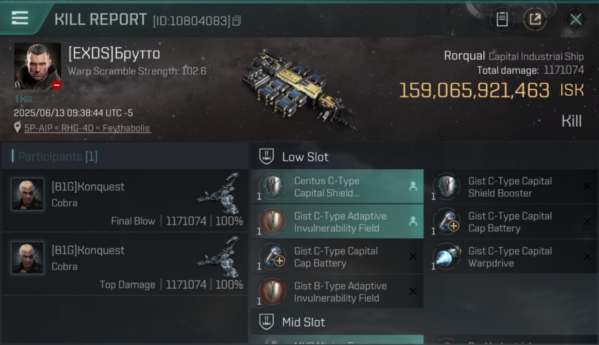Viewport: 599px width, 345px height.
Task: Click Gist B-Type Adaptive Invulnerability Field icon
Action: [272, 292]
